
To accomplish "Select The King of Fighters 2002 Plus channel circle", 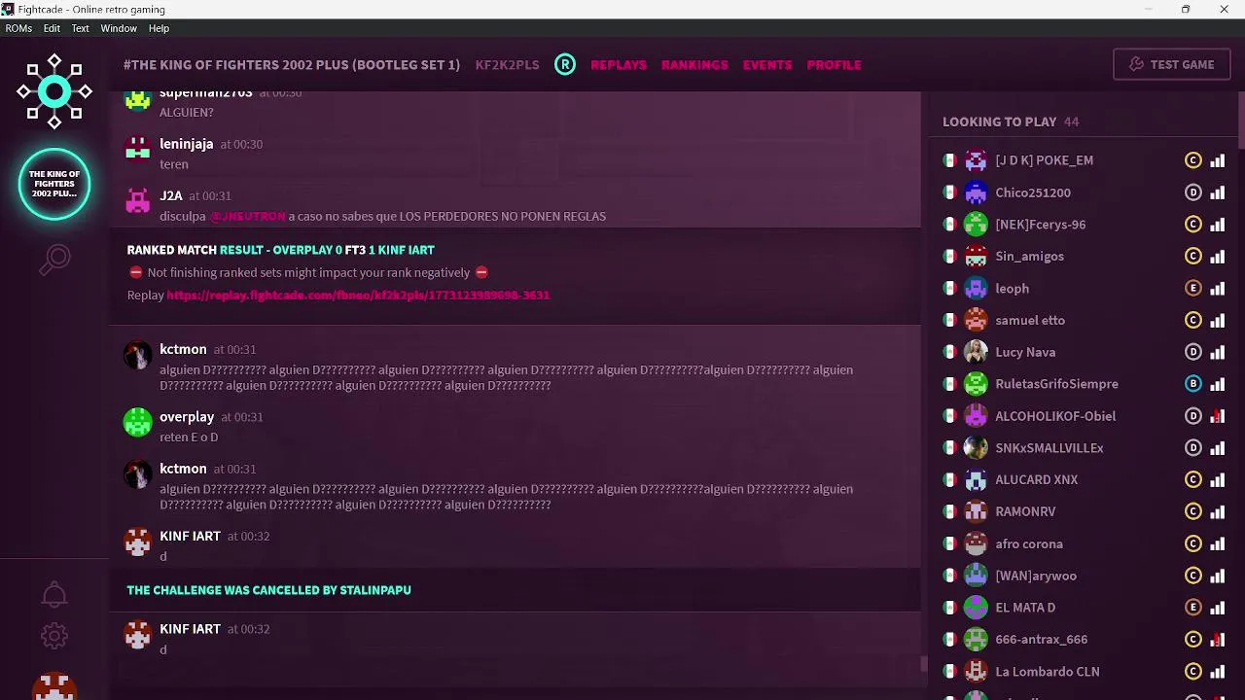I will click(x=54, y=184).
